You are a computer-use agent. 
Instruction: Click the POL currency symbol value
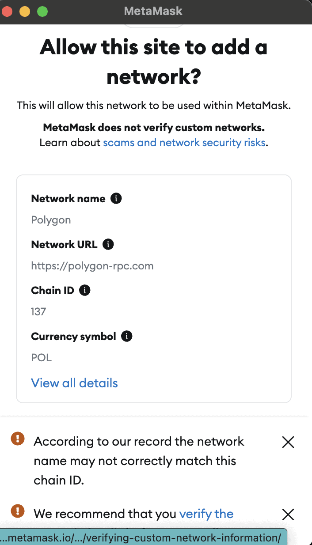(x=41, y=358)
